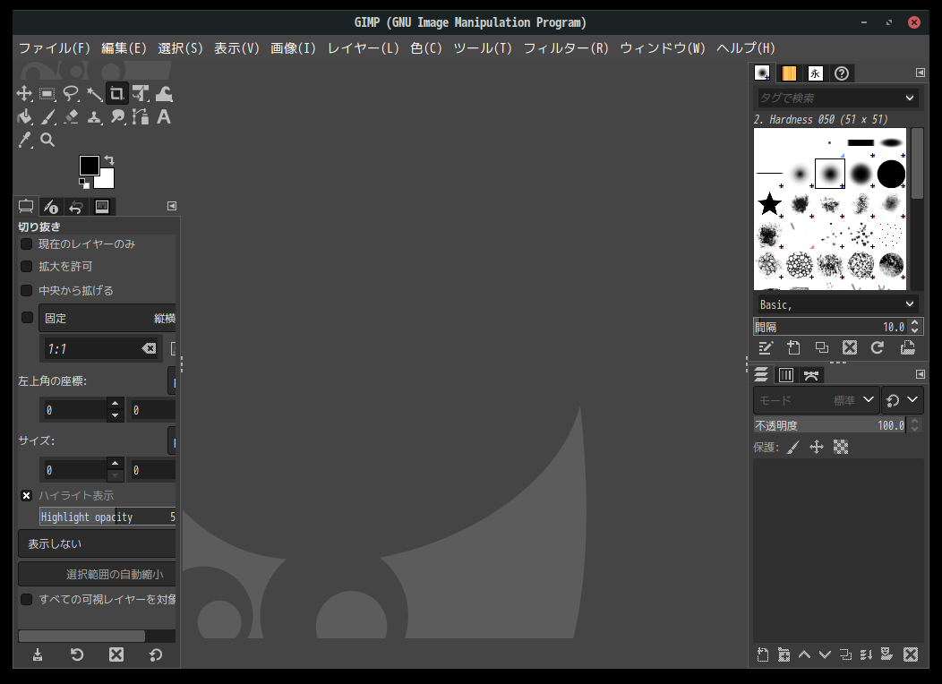Click the foreground color black swatch

[x=89, y=165]
